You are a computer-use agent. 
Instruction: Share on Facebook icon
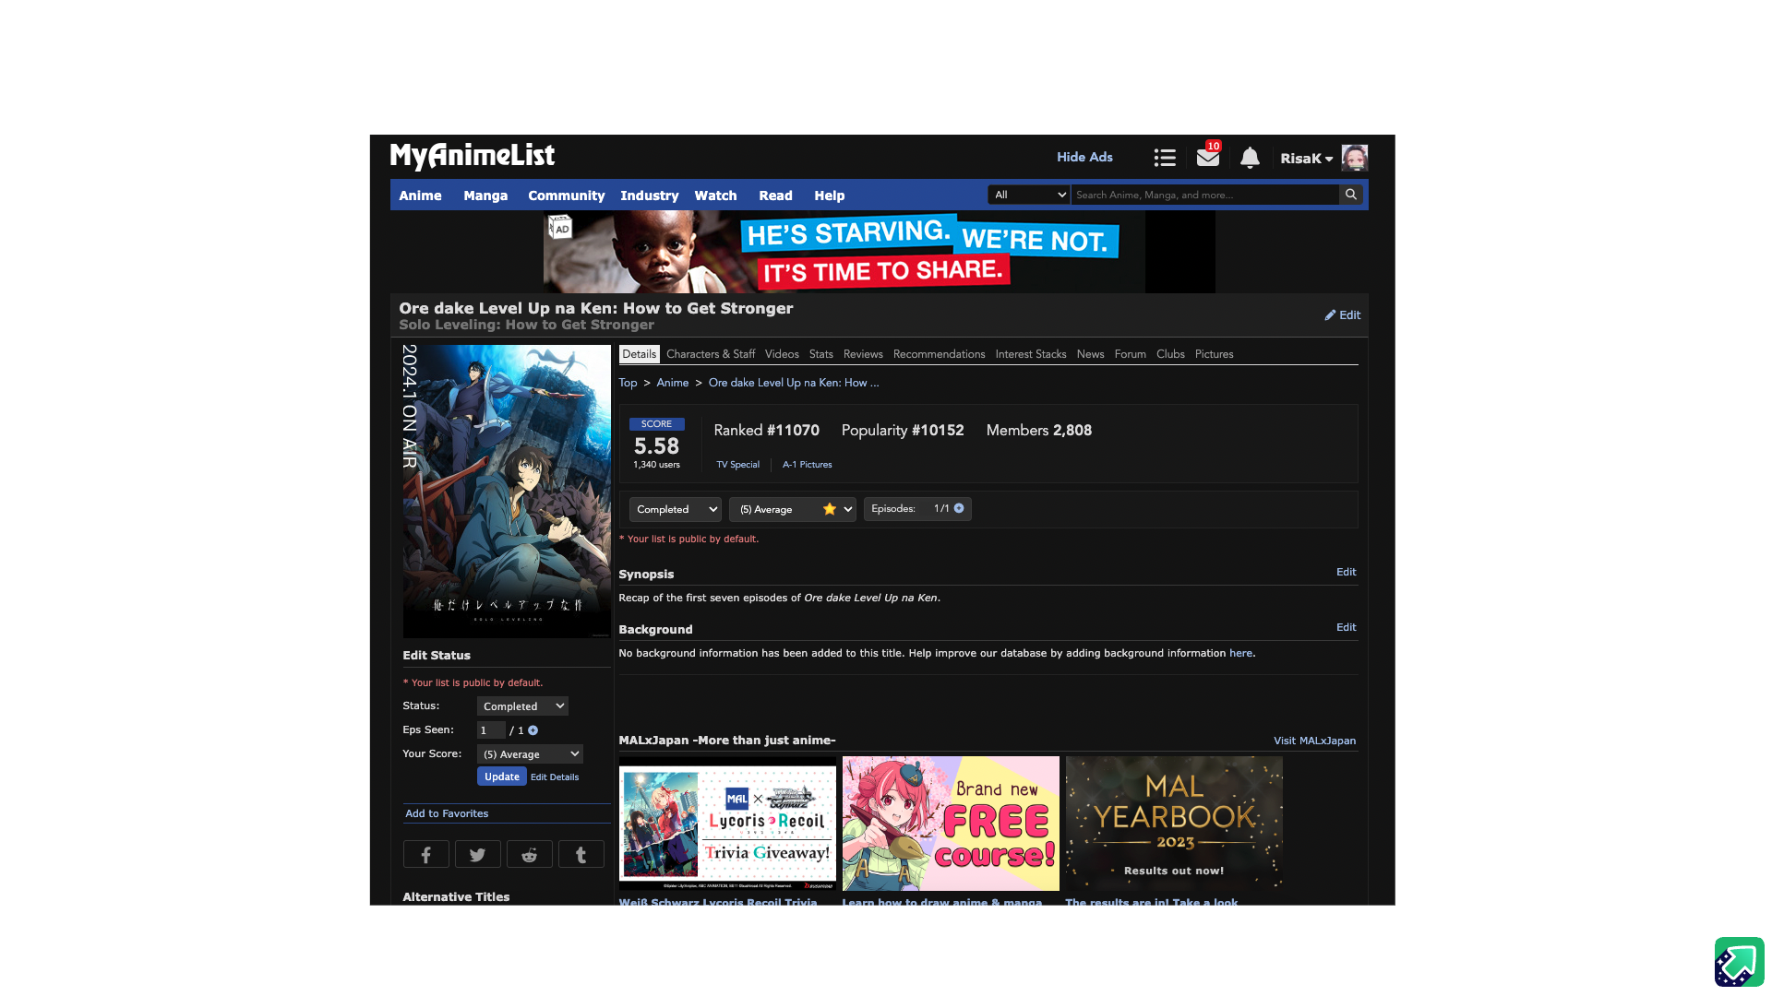(425, 855)
